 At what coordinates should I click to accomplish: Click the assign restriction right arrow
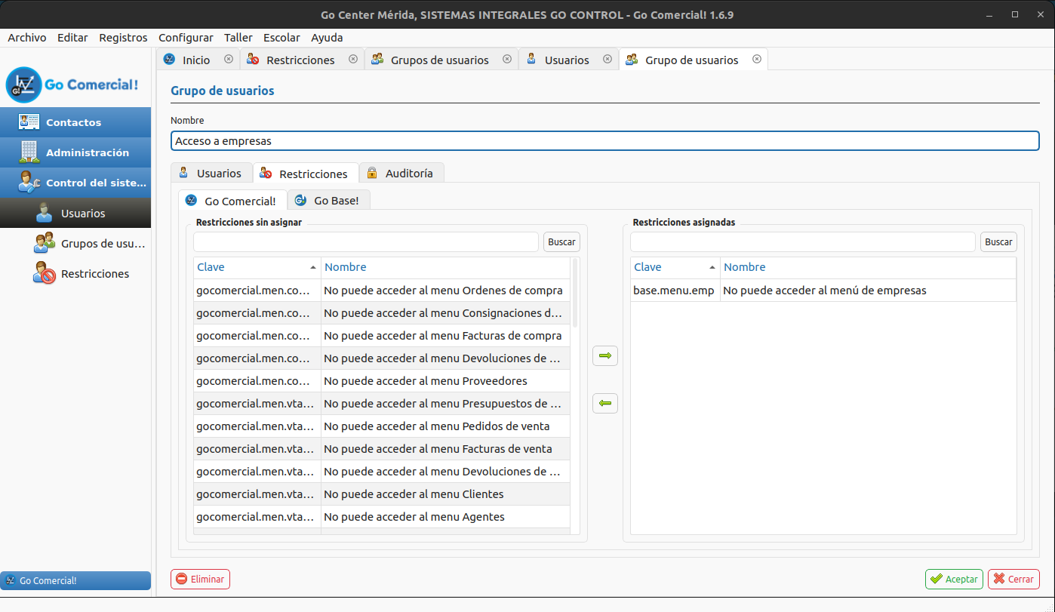604,355
